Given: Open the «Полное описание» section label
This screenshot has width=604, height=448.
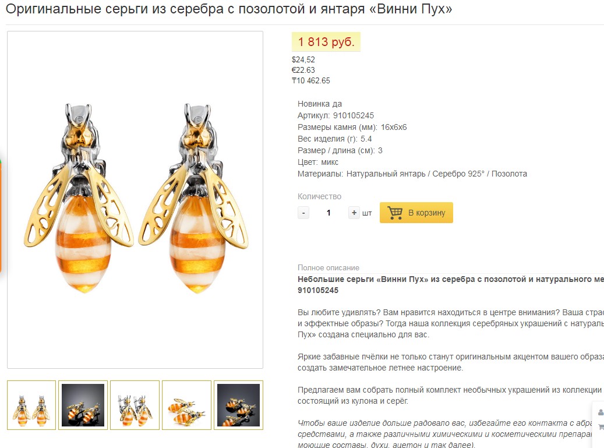Looking at the screenshot, I should click(329, 268).
